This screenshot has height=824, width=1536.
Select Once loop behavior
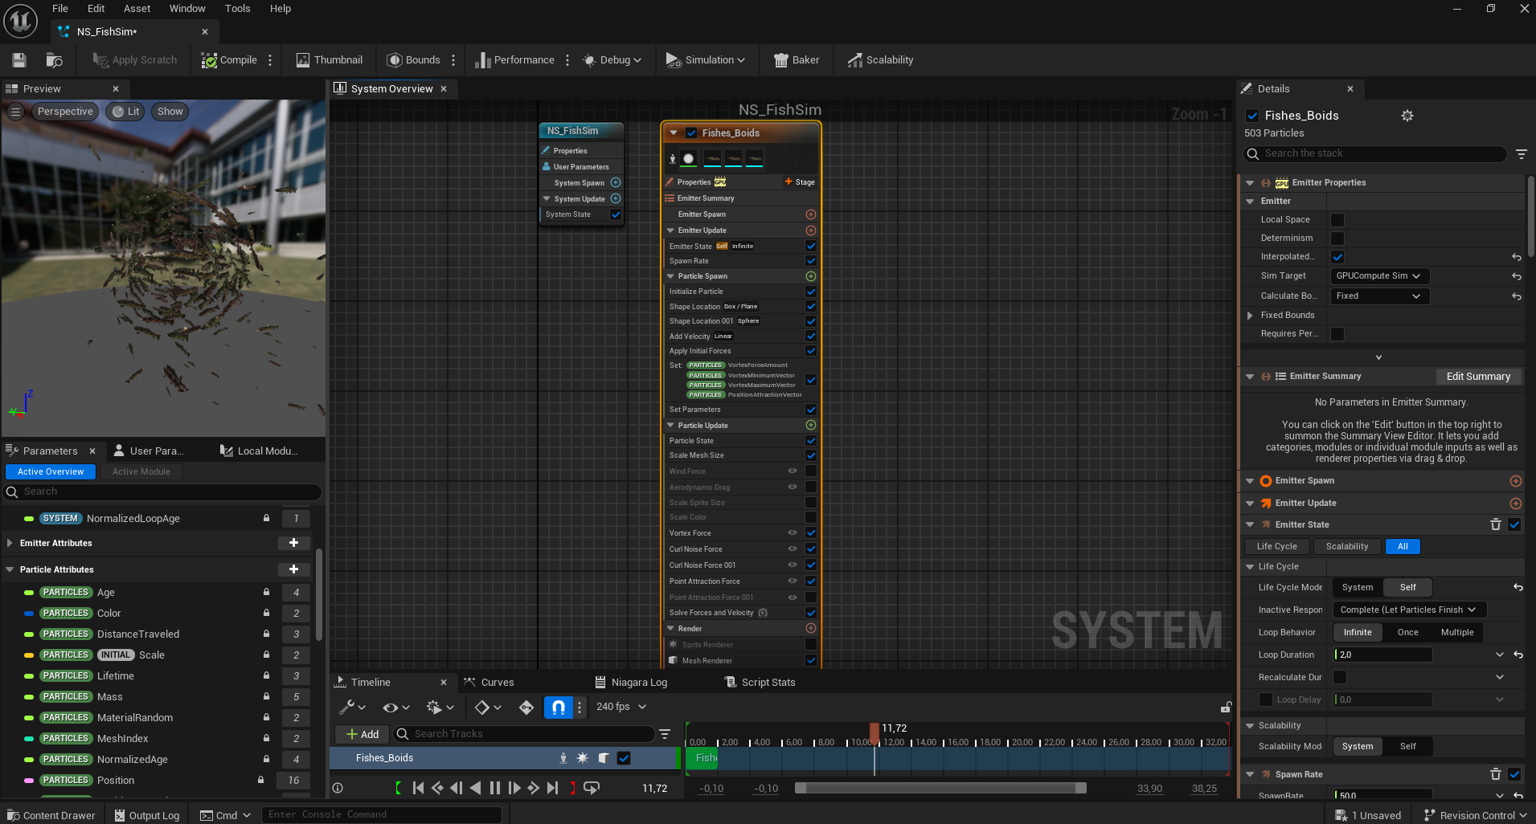tap(1407, 632)
